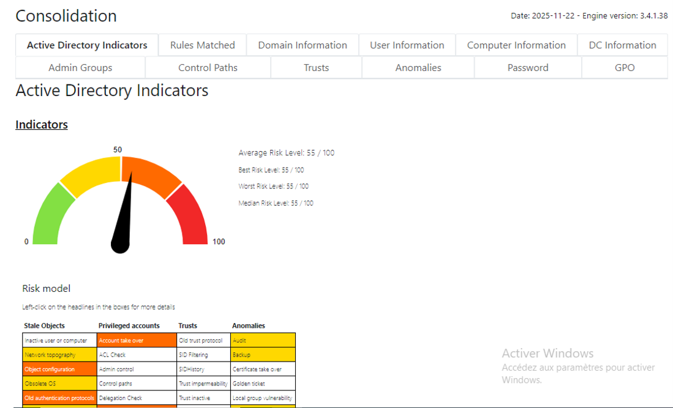Screen dimensions: 673x408
Task: Open the Golden ticket risk cell
Action: tap(263, 384)
